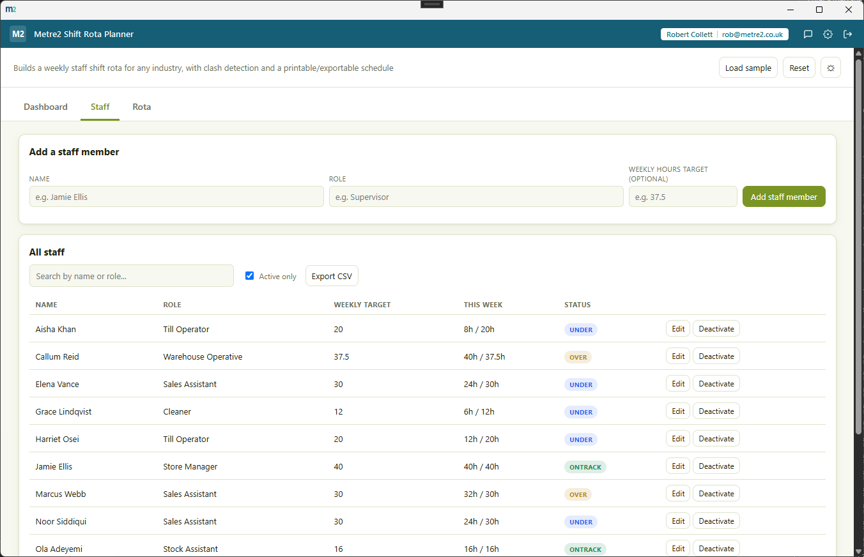Click the THIS WEEK column header
The image size is (864, 557).
(483, 305)
